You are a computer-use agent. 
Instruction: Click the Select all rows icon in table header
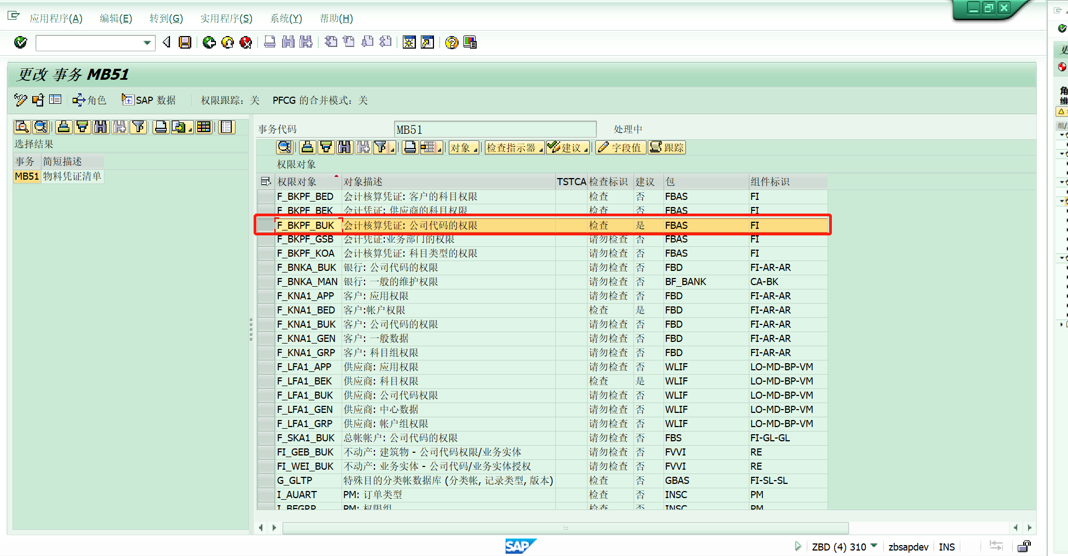tap(266, 181)
